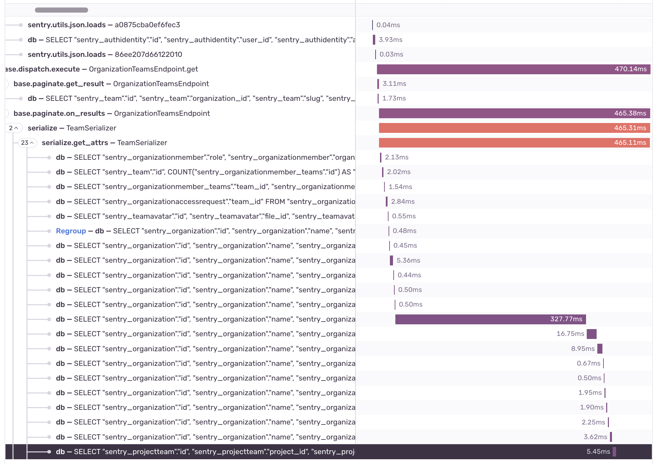Click the Regroup link

point(71,231)
